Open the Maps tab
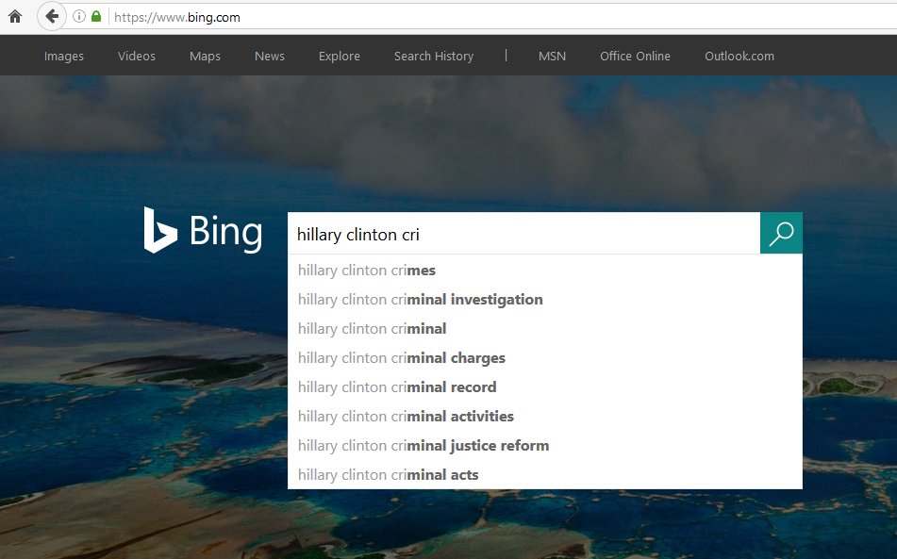The image size is (897, 559). 205,56
